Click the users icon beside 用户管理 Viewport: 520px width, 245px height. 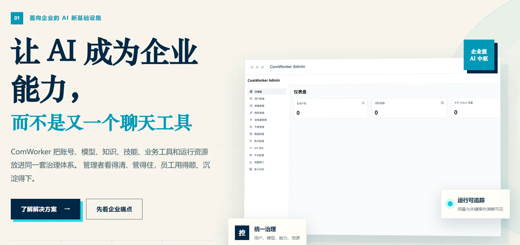tap(251, 98)
